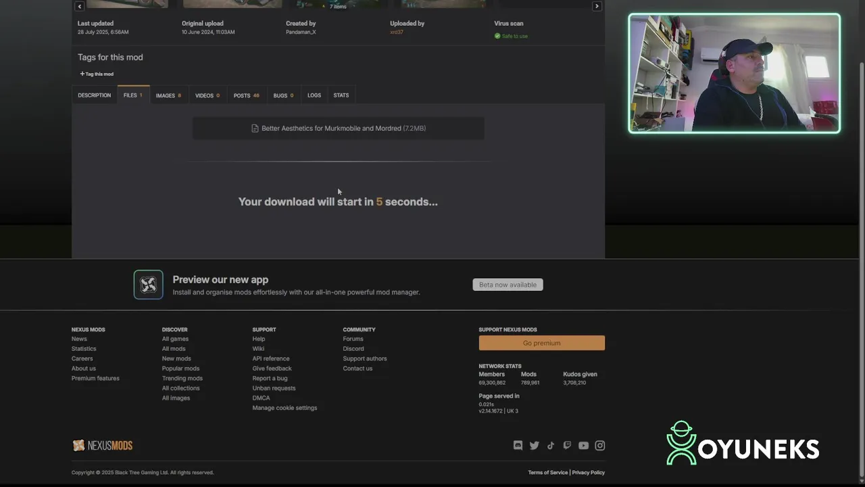Viewport: 865px width, 487px height.
Task: Click Tag this mod
Action: point(97,74)
